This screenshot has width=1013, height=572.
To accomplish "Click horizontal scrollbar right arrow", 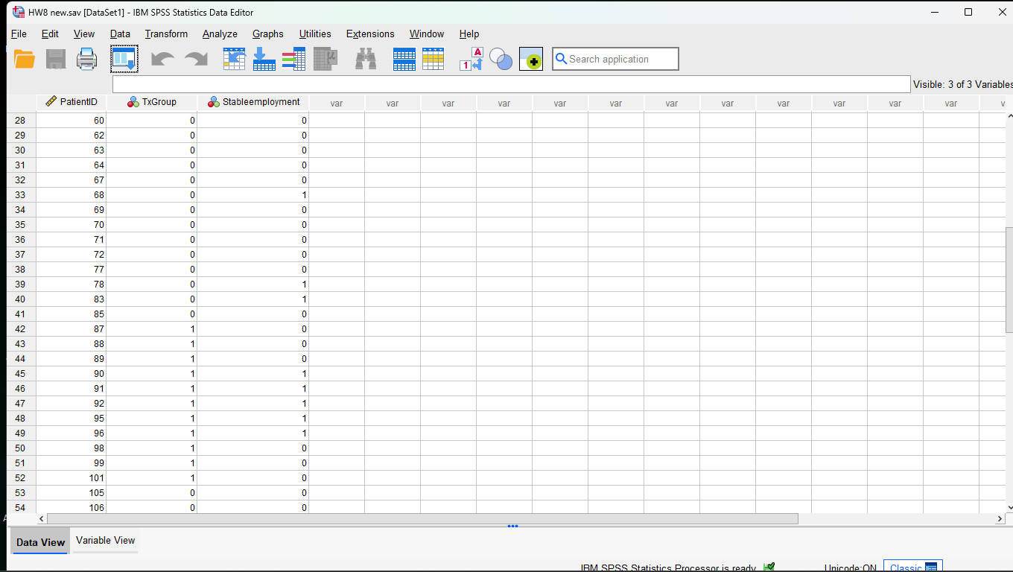I will pos(1000,518).
